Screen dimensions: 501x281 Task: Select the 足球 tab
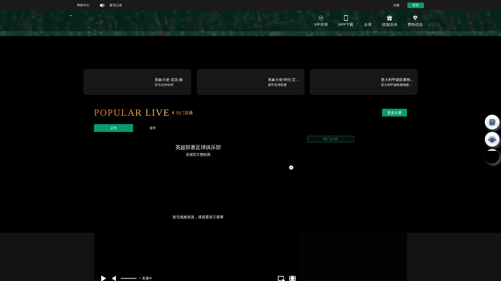(114, 128)
